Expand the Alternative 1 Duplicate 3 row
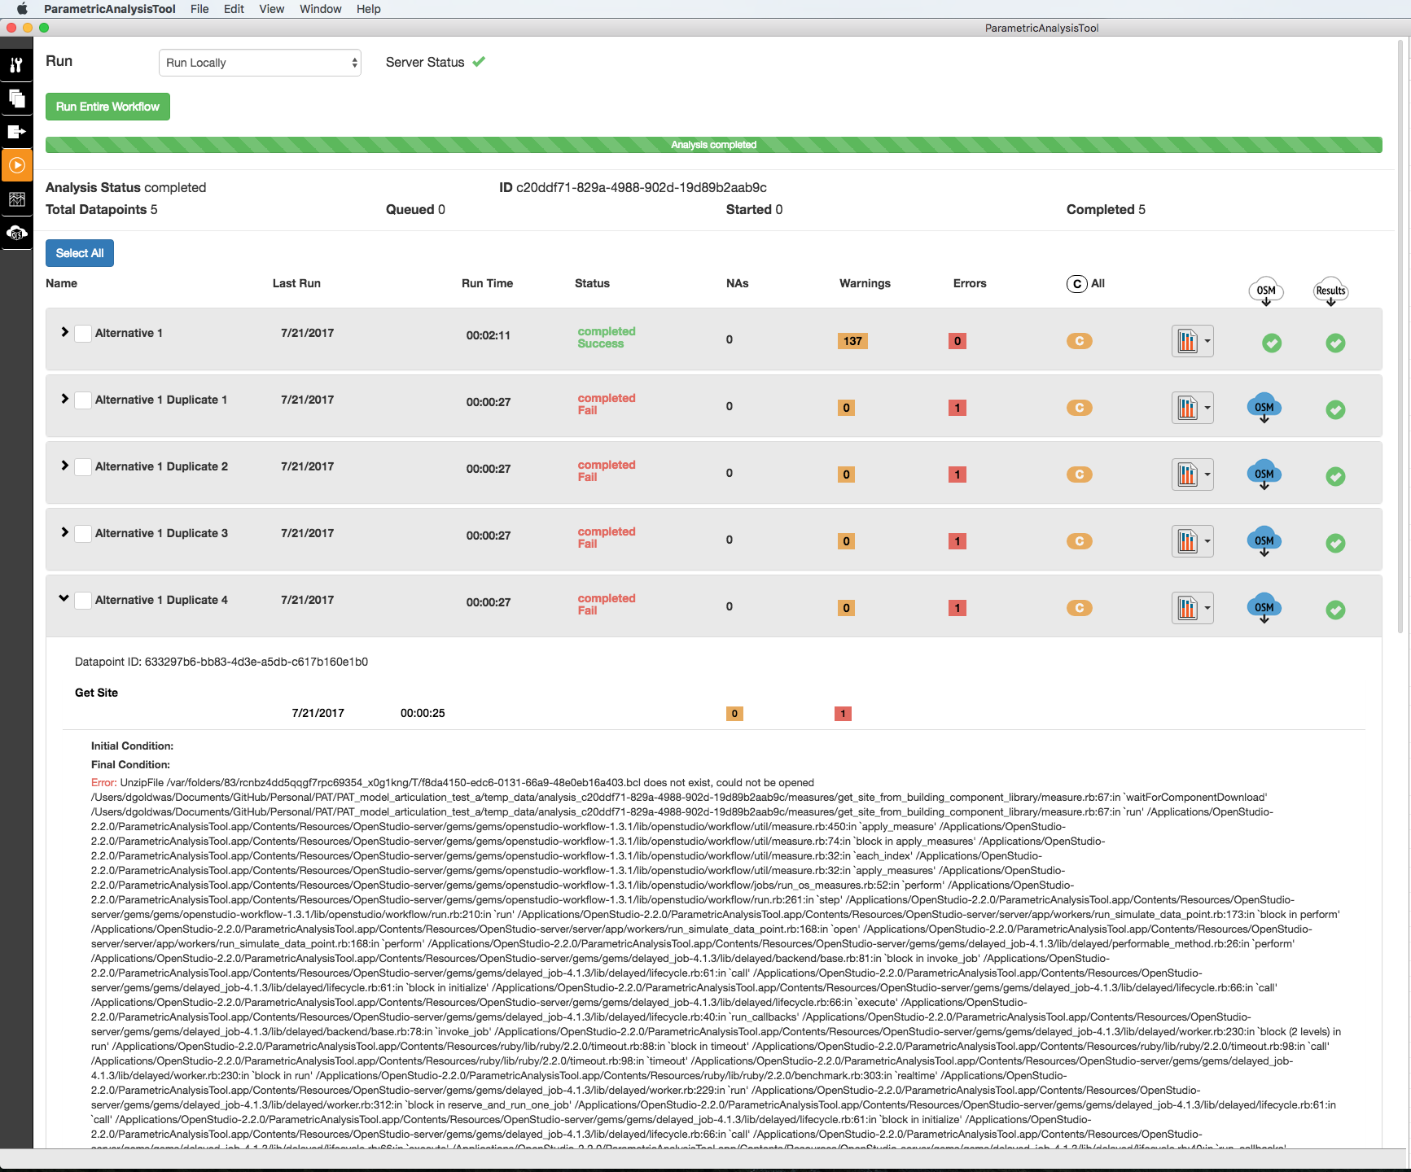Image resolution: width=1411 pixels, height=1172 pixels. coord(64,532)
